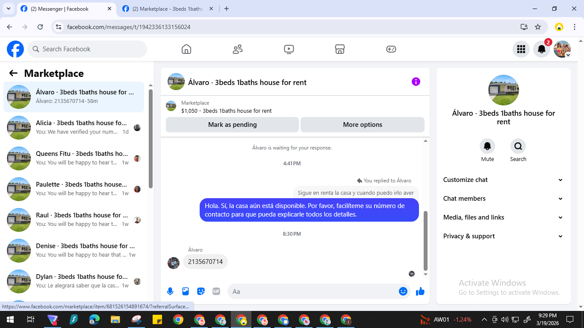This screenshot has width=584, height=328.
Task: Open the Friends icon in top navigation
Action: 238,49
